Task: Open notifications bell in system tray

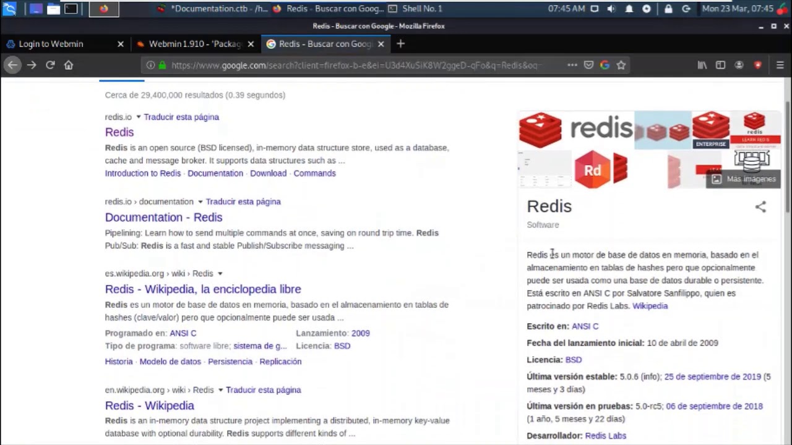Action: (x=629, y=9)
